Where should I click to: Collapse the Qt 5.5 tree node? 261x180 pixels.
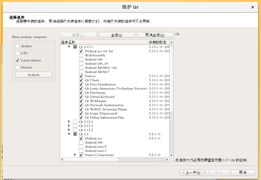69,134
